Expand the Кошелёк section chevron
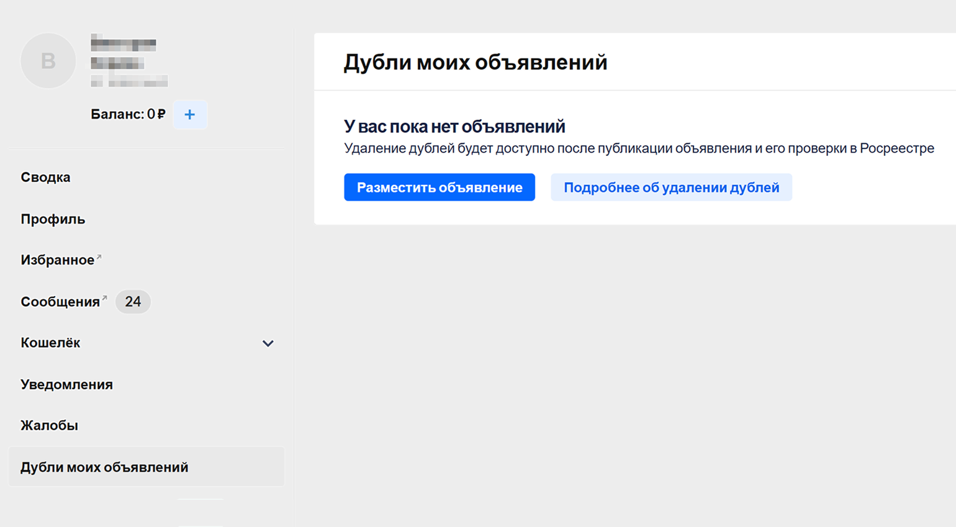 point(268,343)
